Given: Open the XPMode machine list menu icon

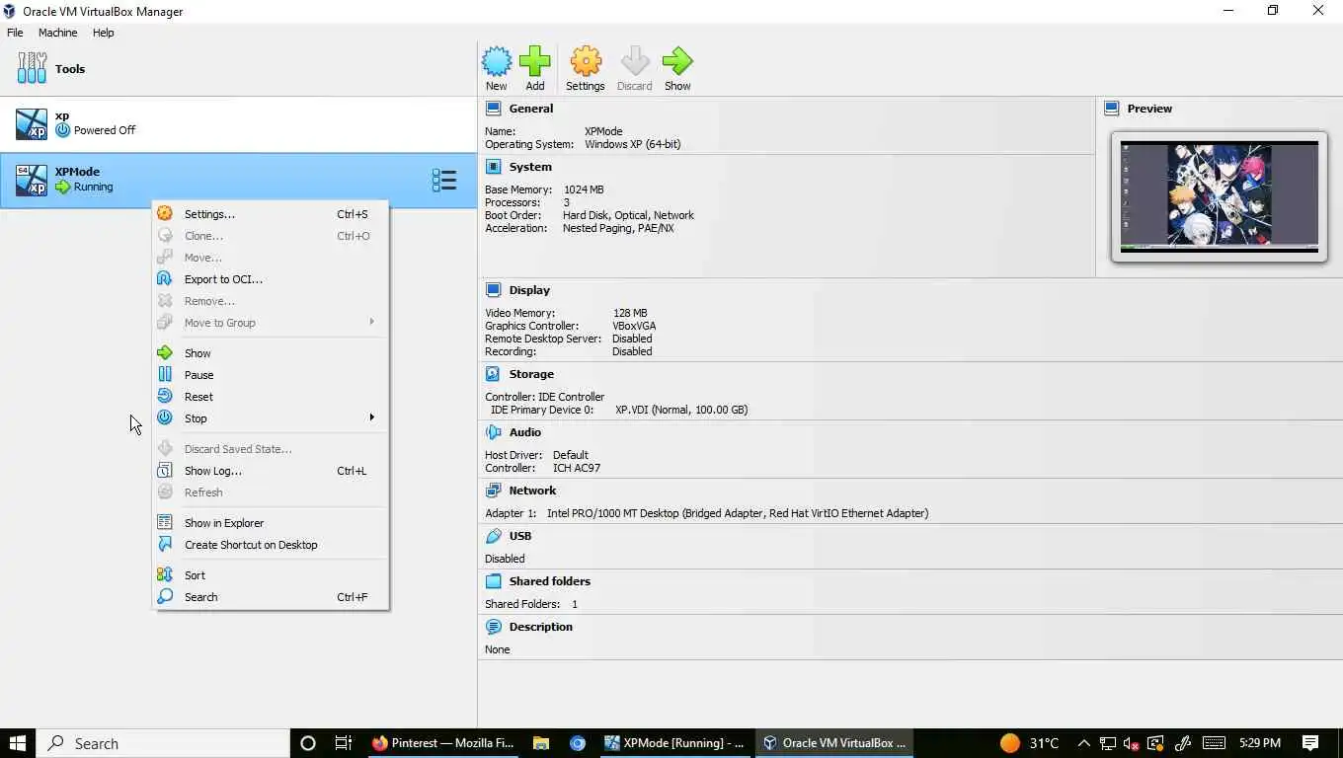Looking at the screenshot, I should [x=444, y=180].
